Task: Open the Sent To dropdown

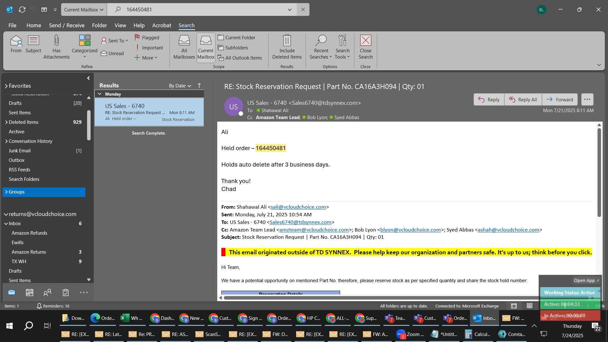Action: 114,41
